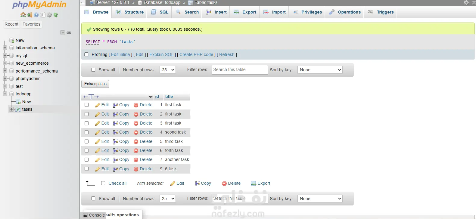Expand the information_schema database node
Screen dimensions: 476x219
click(5, 48)
